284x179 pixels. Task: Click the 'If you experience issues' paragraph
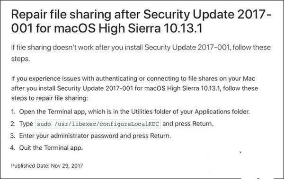134,88
